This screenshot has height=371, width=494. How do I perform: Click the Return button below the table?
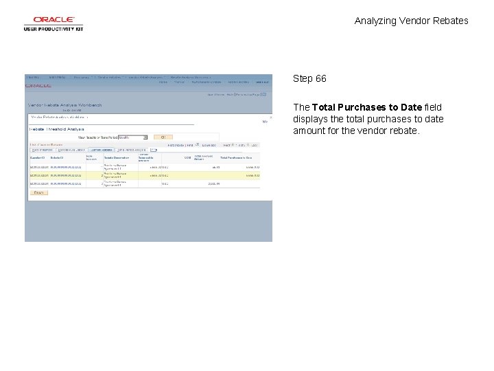tap(38, 192)
